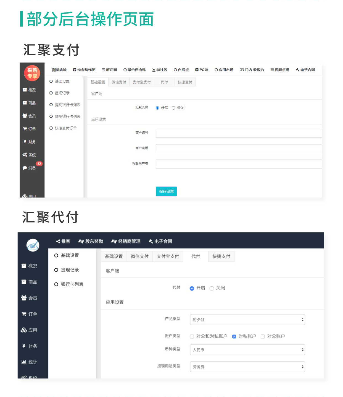Click inside the 商户编号 input field

pyautogui.click(x=239, y=133)
